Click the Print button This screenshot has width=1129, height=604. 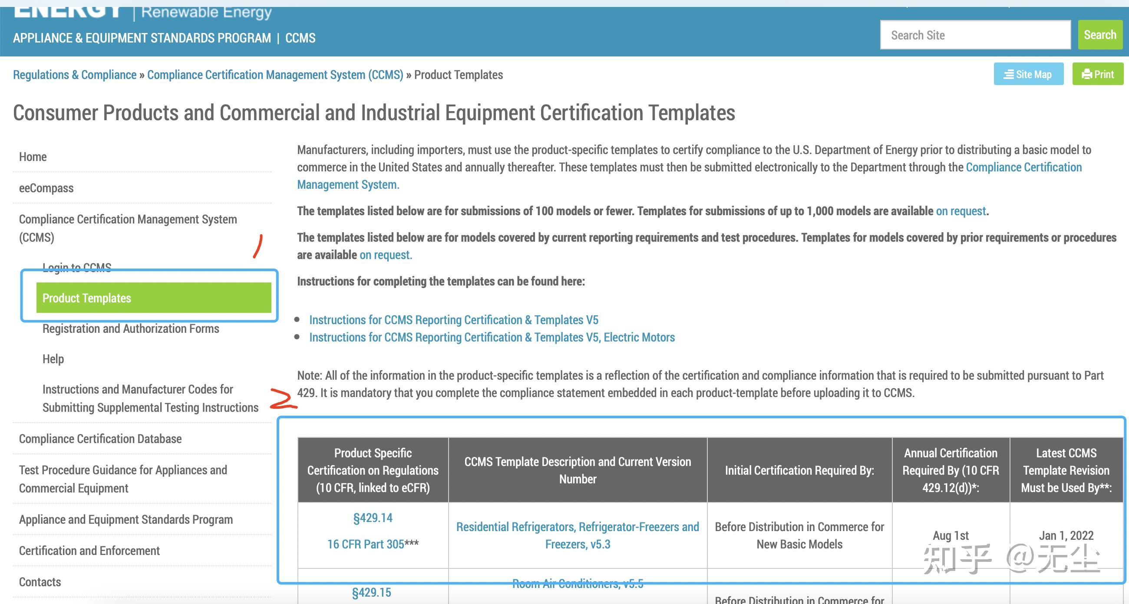1097,74
